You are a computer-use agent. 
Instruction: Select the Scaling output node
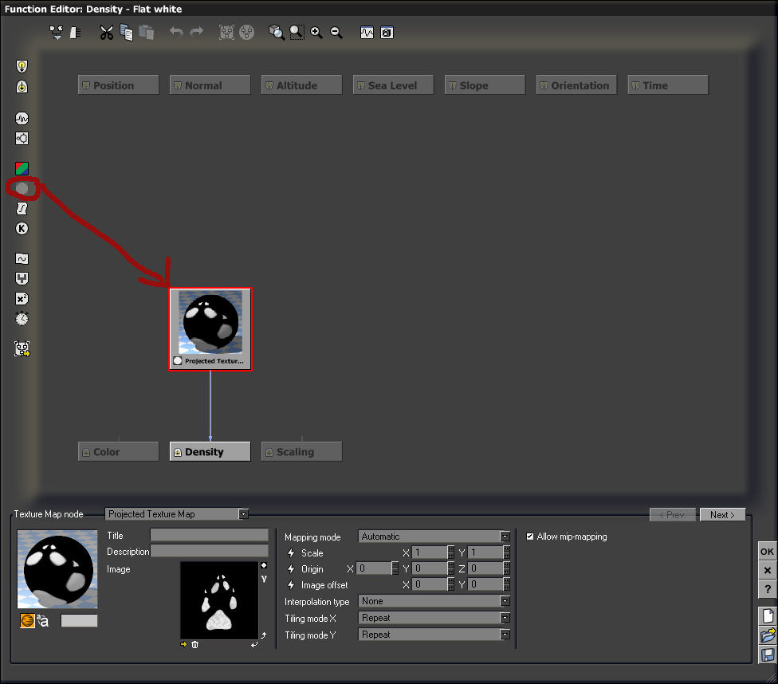pyautogui.click(x=301, y=452)
